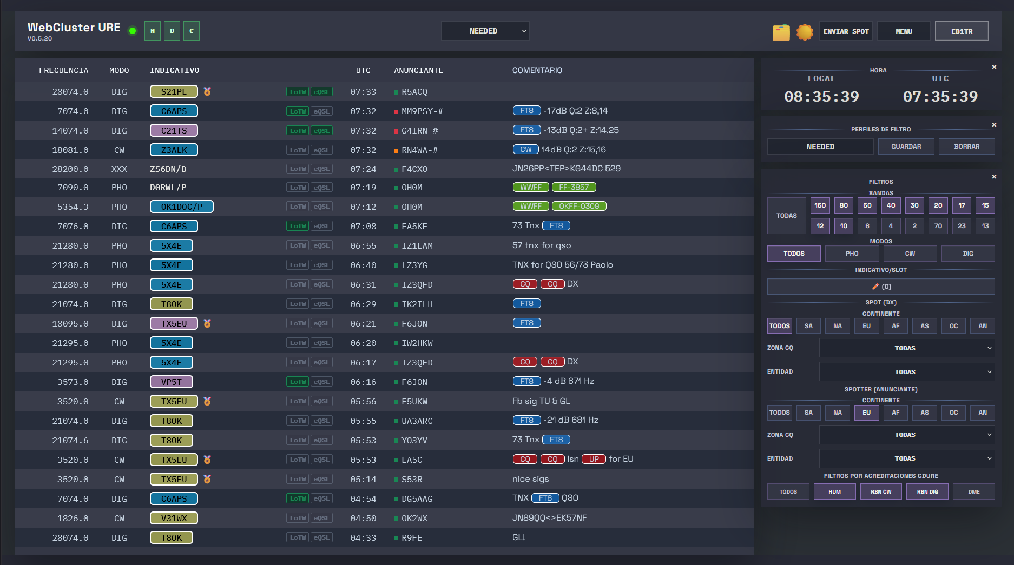
Task: Click the green D button in header
Action: [x=172, y=31]
